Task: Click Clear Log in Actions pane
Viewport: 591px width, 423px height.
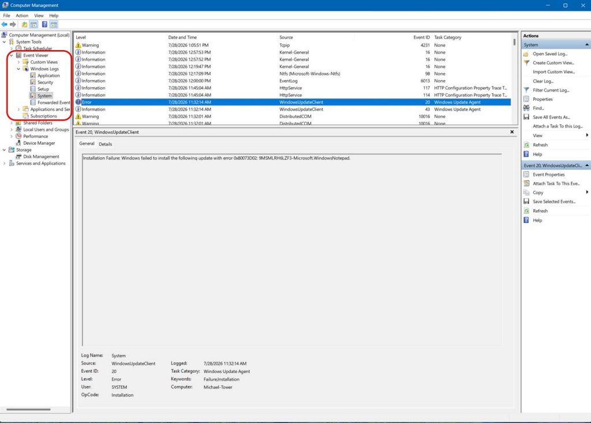Action: [x=543, y=81]
